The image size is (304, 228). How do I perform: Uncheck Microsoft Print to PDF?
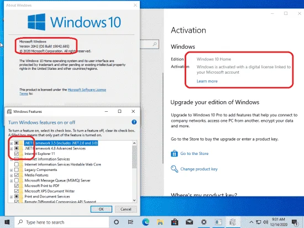pyautogui.click(x=17, y=186)
